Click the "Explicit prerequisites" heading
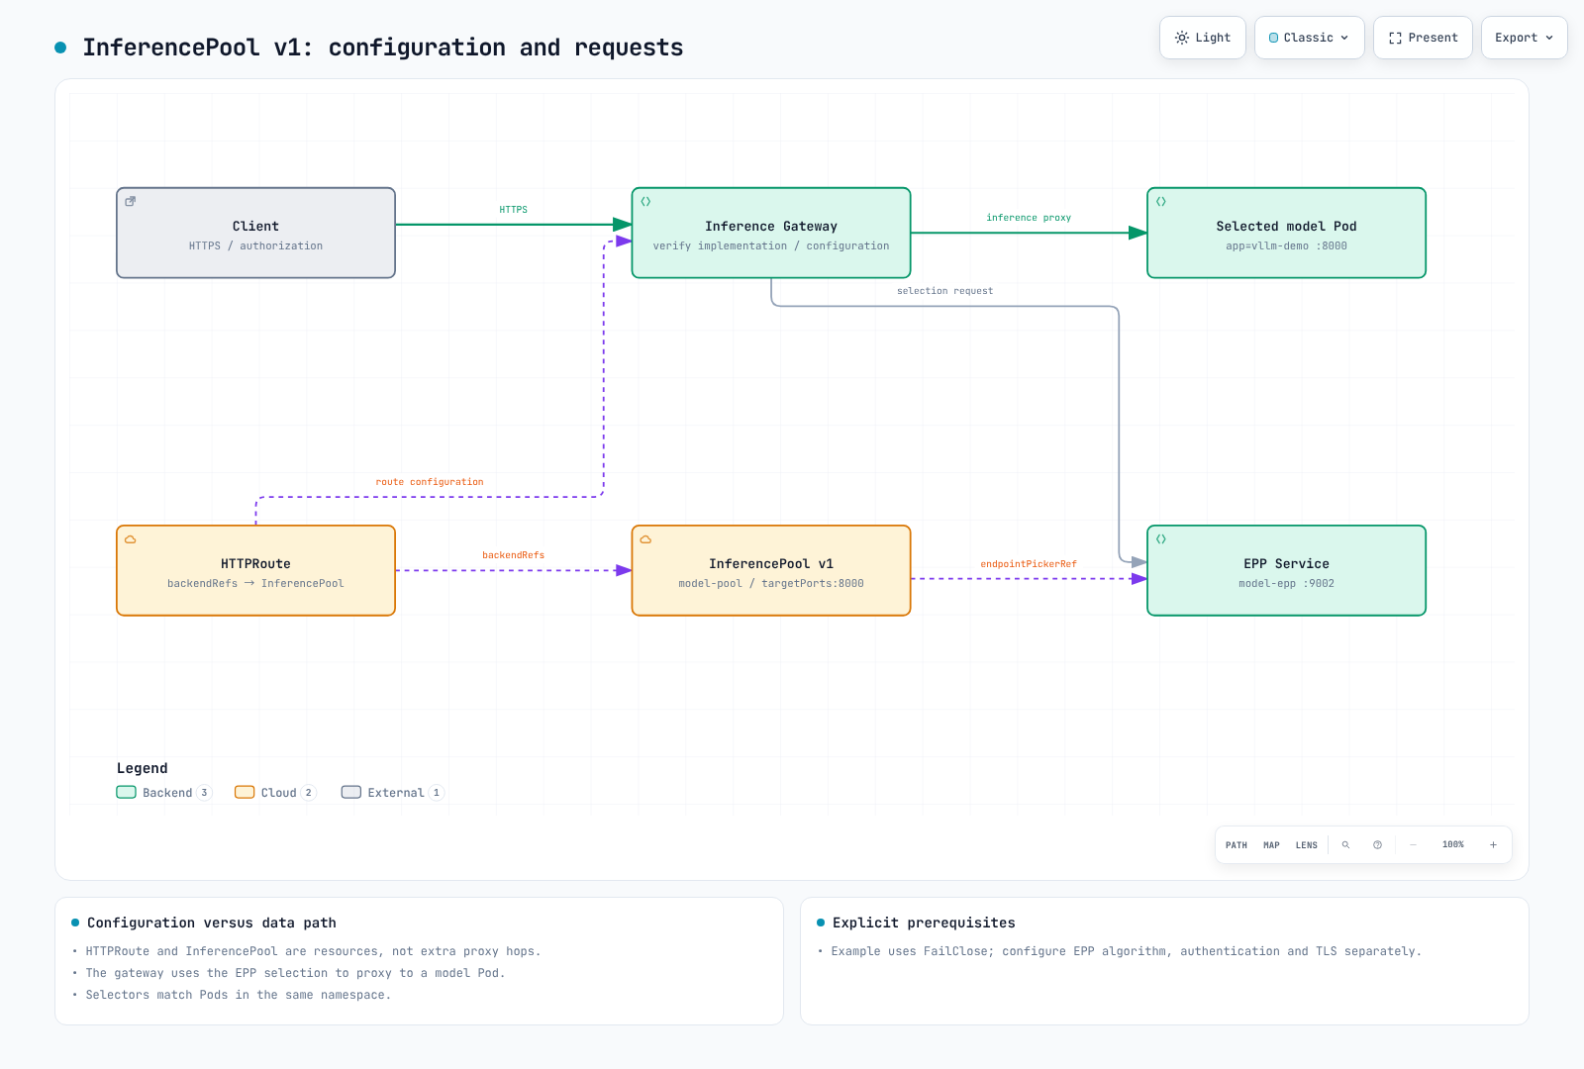The width and height of the screenshot is (1584, 1069). (924, 923)
